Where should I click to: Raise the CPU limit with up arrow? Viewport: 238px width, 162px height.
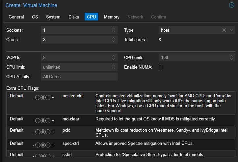coord(114,65)
